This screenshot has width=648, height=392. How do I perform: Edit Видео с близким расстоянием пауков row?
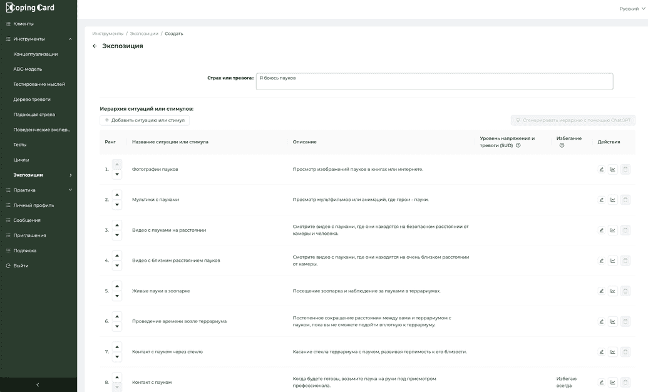click(601, 260)
